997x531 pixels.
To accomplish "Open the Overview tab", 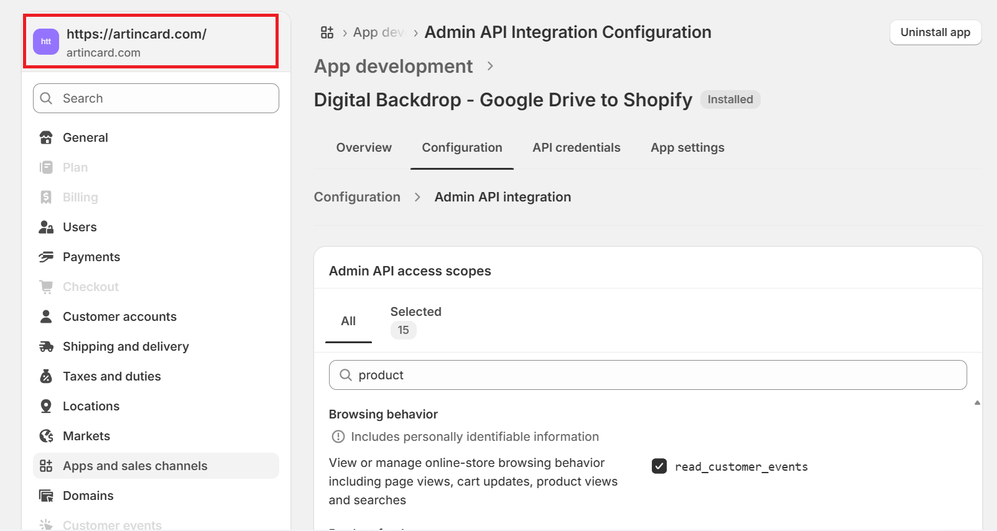I will tap(364, 147).
